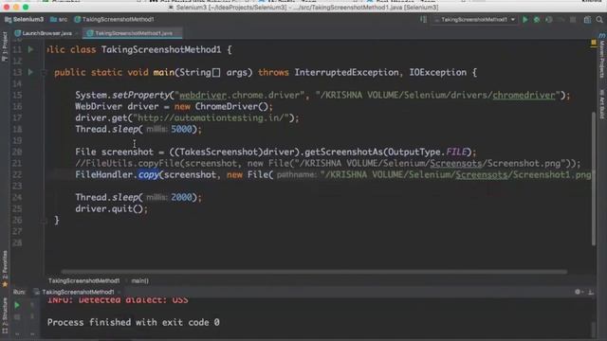Toggle the Favorites tool window
This screenshot has width=607, height=341.
[x=5, y=269]
